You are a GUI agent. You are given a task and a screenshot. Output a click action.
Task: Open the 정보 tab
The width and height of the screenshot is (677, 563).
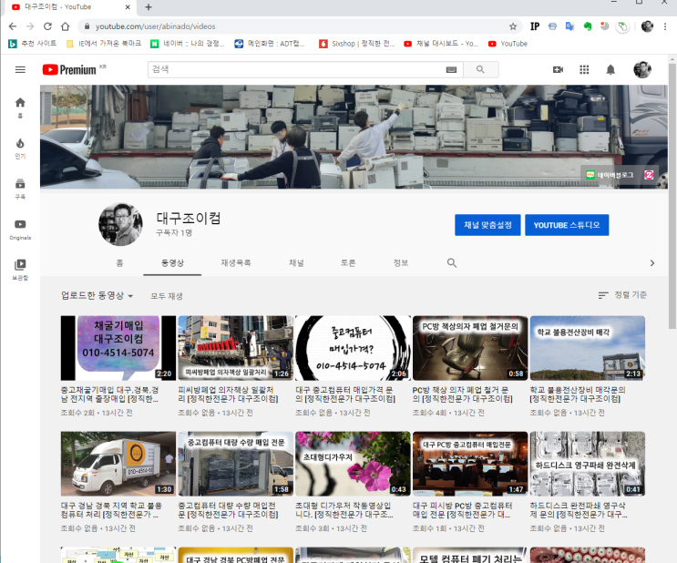pyautogui.click(x=401, y=263)
